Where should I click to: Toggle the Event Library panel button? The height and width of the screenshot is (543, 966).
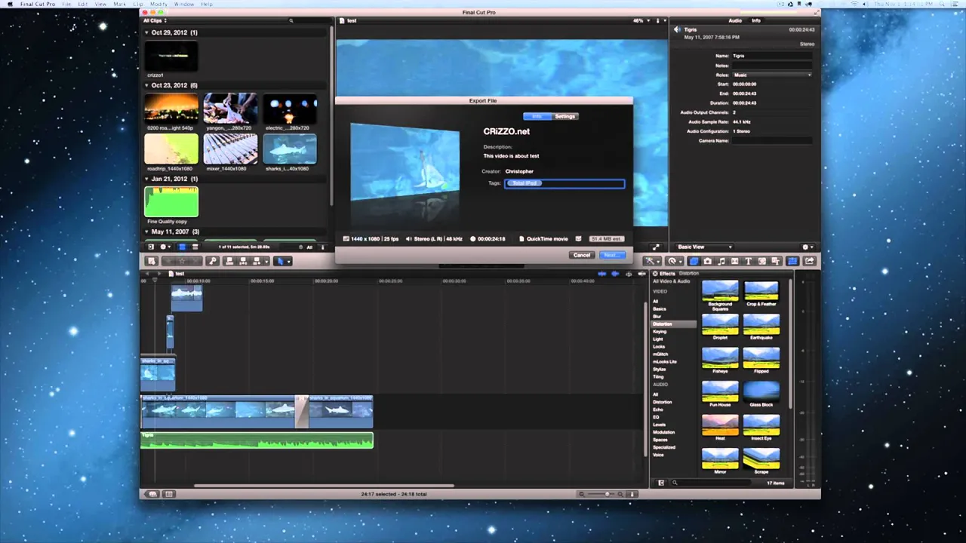click(x=151, y=247)
